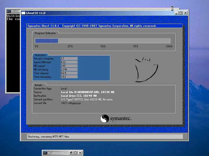
Task: Click the Waiting text in background console
Action: (13, 16)
